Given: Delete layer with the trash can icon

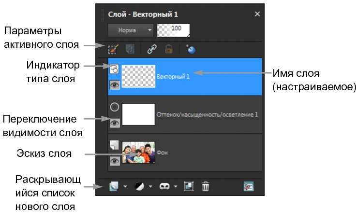Looking at the screenshot, I should [x=206, y=186].
